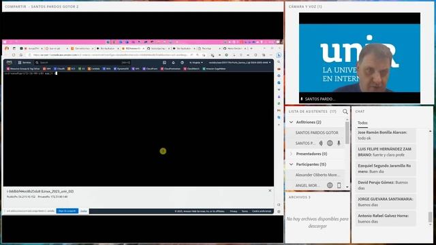
Task: Switch to the active EC2 Instance Connect browser tab
Action: pyautogui.click(x=133, y=48)
